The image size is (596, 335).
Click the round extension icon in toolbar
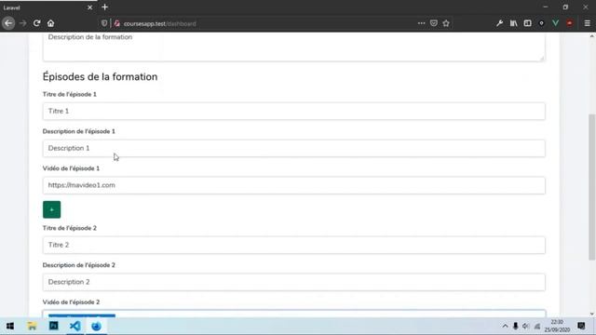click(x=542, y=23)
